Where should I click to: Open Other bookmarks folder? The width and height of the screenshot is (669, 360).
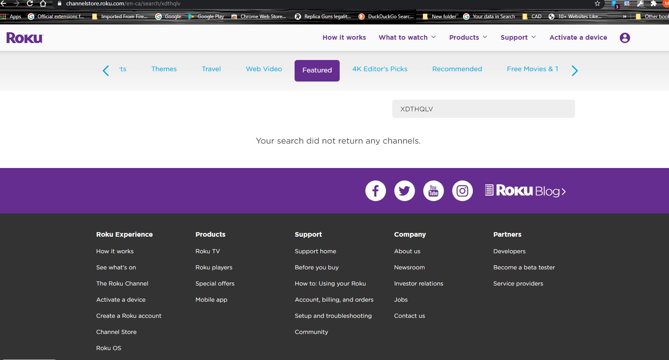tap(652, 17)
